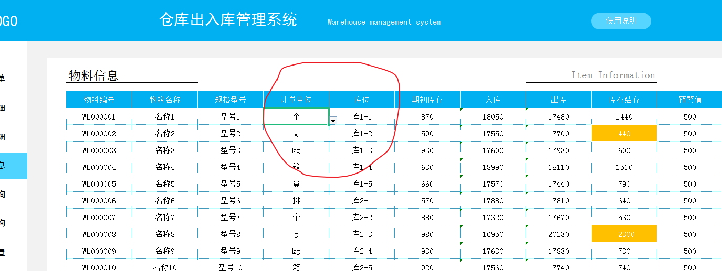Click the Item Information label
The width and height of the screenshot is (722, 271).
(x=613, y=75)
